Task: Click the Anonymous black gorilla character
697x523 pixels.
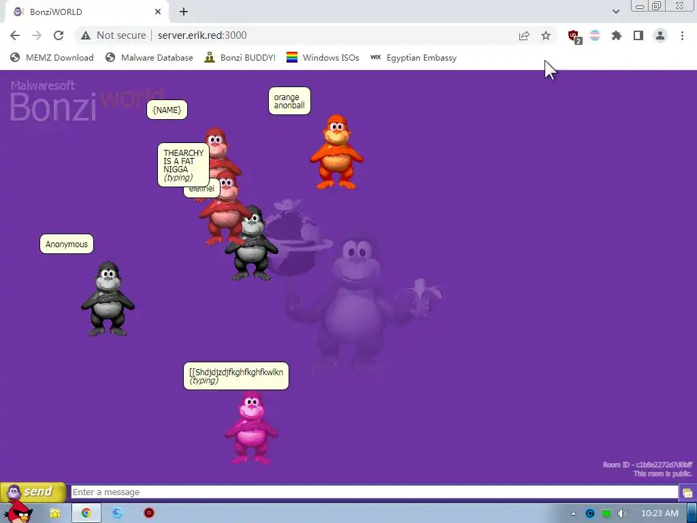Action: click(x=108, y=299)
